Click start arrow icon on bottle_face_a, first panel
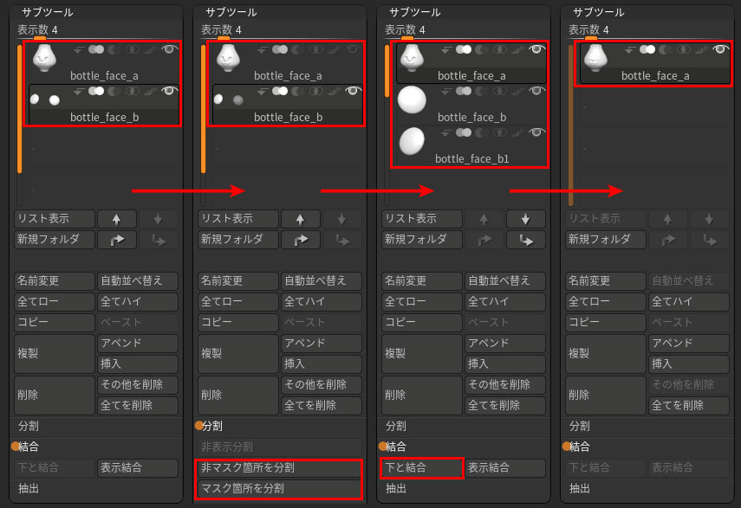 [x=79, y=49]
